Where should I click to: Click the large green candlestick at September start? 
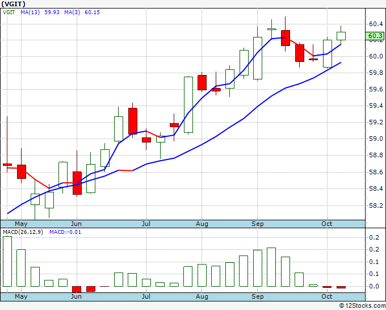tap(258, 58)
